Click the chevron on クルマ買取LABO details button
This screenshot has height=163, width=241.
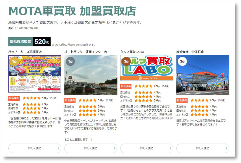tap(170, 148)
